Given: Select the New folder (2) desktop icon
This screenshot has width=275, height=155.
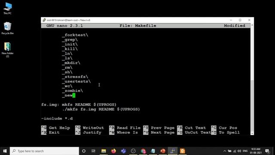Looking at the screenshot, I should point(7,50).
